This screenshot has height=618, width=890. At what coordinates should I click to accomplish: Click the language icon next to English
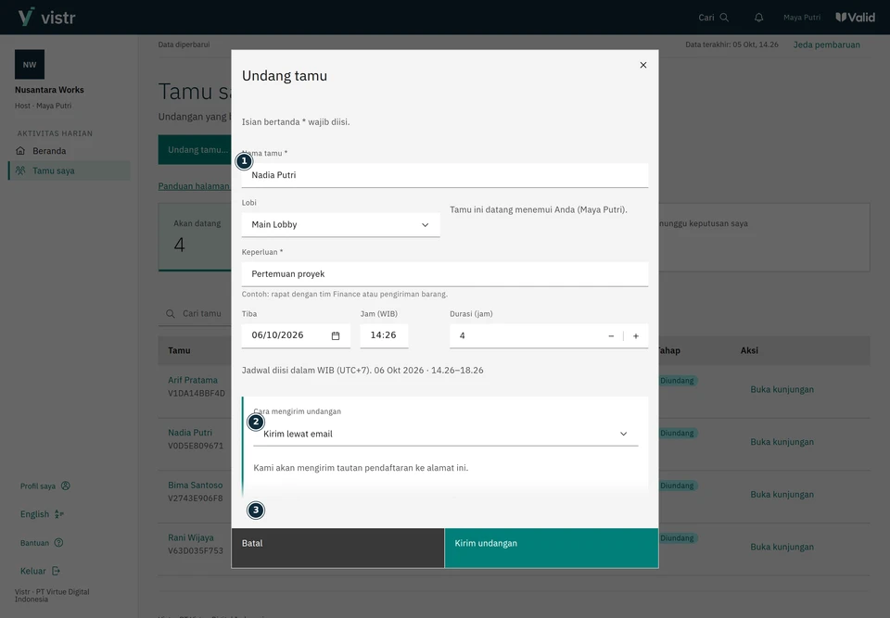pyautogui.click(x=59, y=514)
